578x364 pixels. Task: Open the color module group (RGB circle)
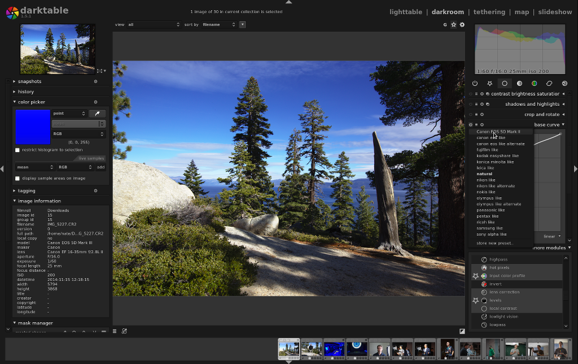pos(534,83)
